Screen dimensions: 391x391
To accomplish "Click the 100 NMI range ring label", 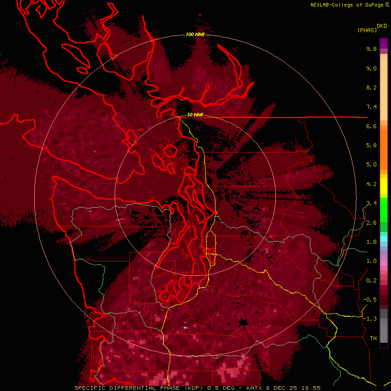I will coord(195,34).
